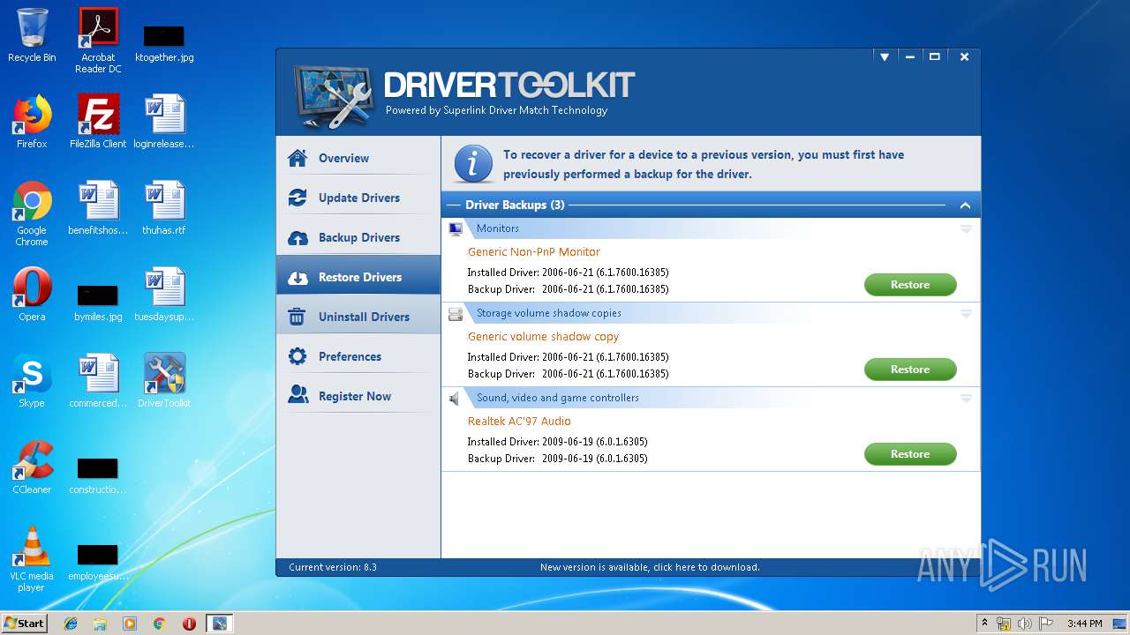Collapse Sound, video and game controllers
This screenshot has height=635, width=1130.
(x=966, y=398)
